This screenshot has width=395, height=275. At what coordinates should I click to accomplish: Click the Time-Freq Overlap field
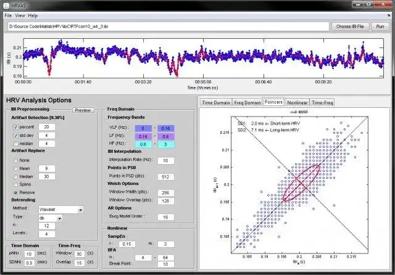[80, 263]
